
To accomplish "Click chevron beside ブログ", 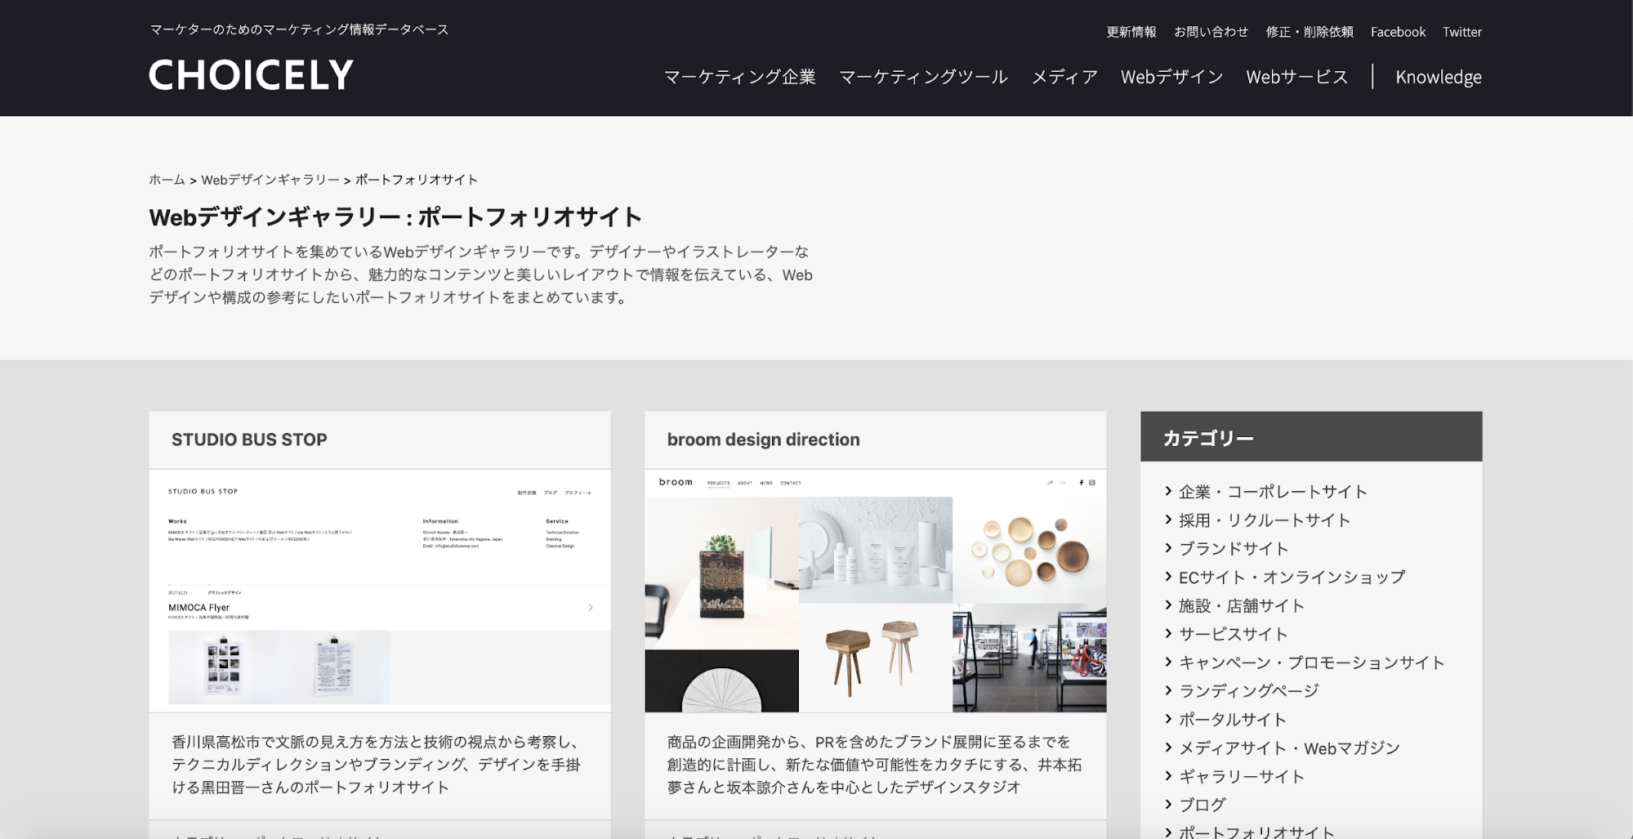I will click(x=1168, y=804).
